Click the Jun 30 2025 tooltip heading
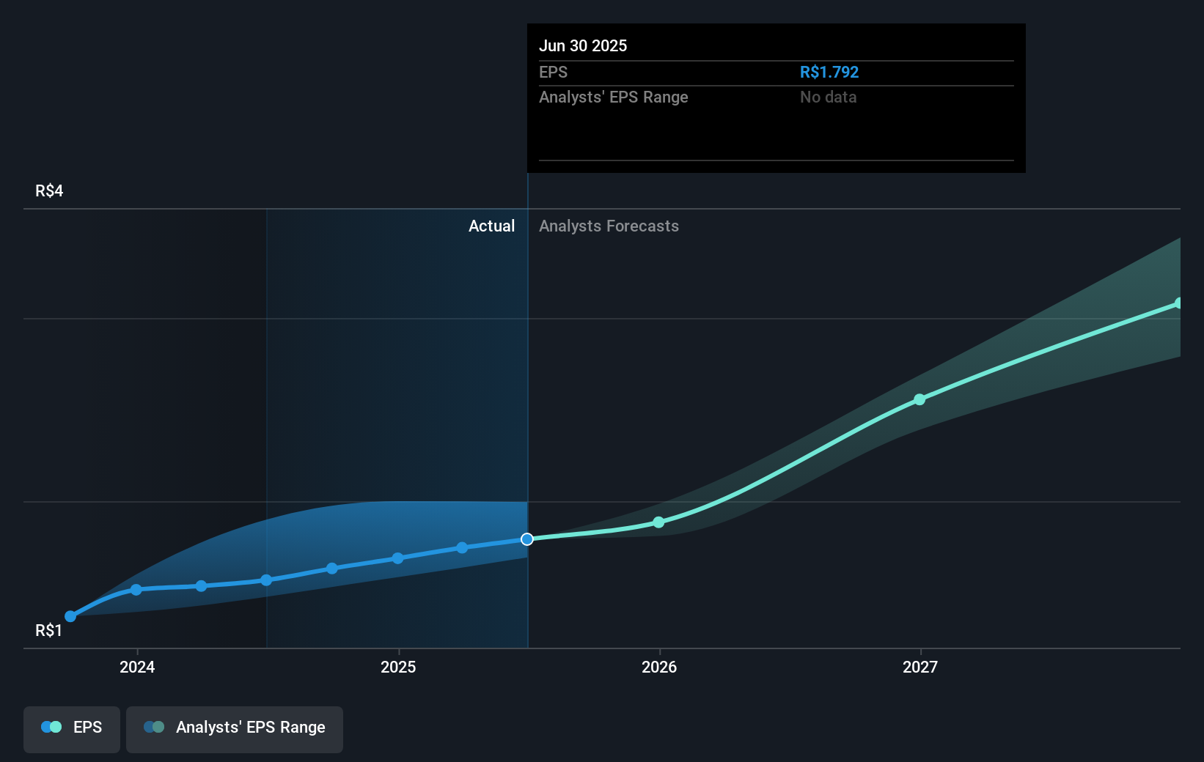This screenshot has height=762, width=1204. click(x=583, y=45)
